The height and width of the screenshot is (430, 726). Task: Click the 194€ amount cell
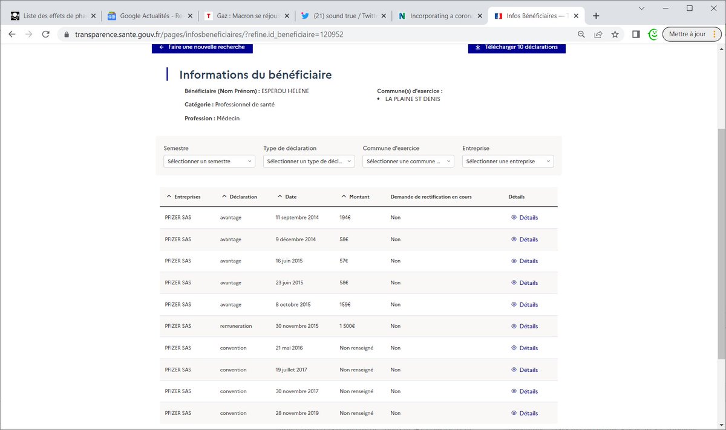point(345,218)
